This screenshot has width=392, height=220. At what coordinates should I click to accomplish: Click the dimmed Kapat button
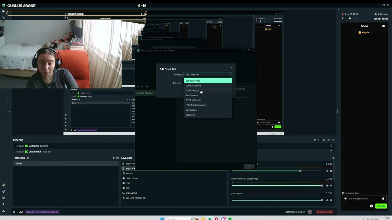pos(249,166)
